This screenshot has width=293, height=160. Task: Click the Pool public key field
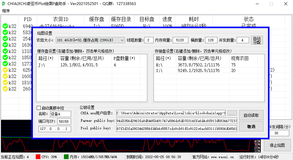[177, 129]
